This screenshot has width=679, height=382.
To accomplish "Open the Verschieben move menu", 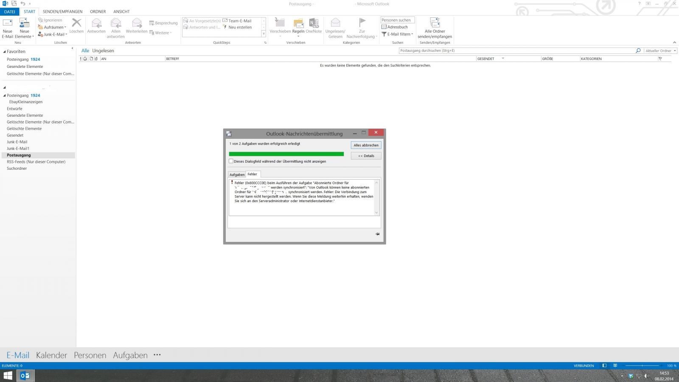I will (x=280, y=27).
